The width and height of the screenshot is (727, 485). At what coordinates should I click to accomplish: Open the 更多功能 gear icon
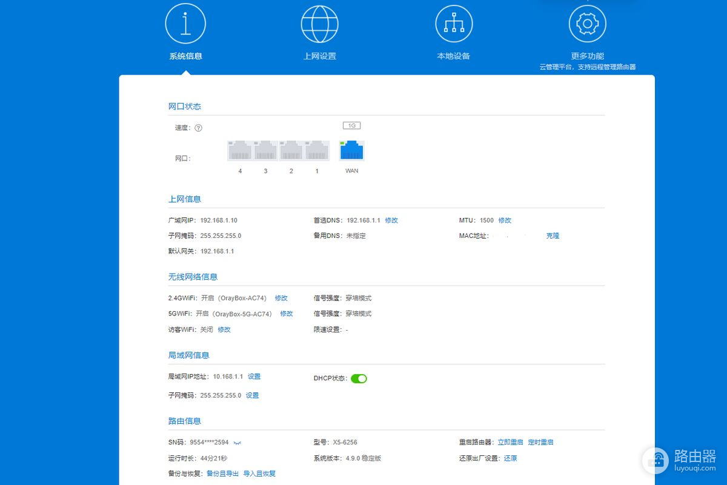587,24
